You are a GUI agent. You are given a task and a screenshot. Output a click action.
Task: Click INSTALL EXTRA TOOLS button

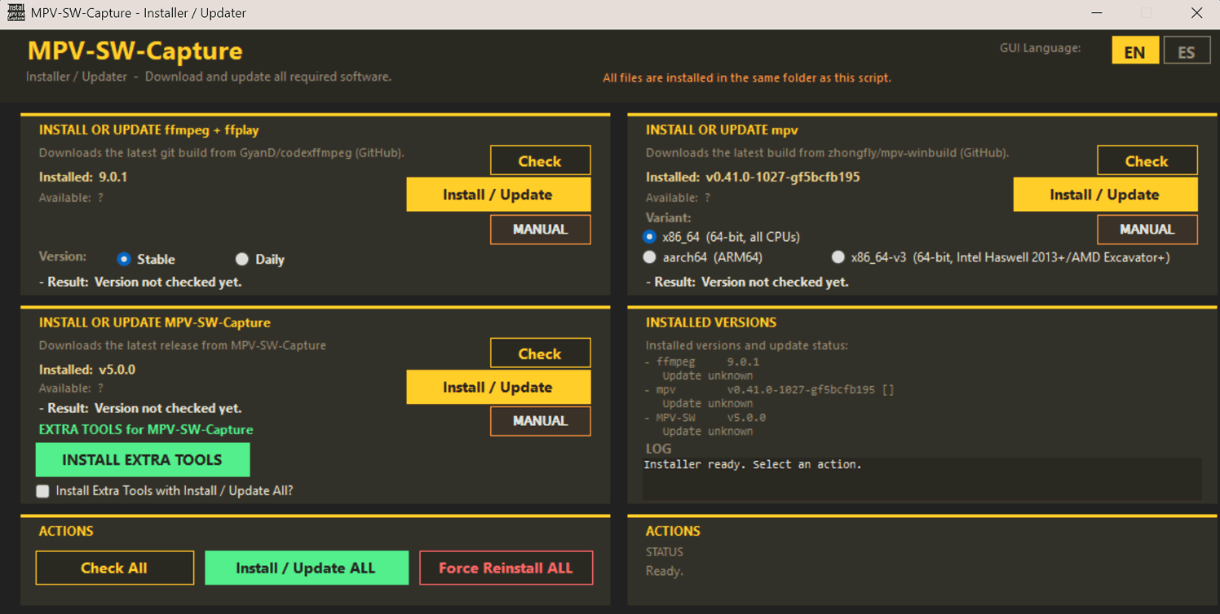[x=143, y=460]
